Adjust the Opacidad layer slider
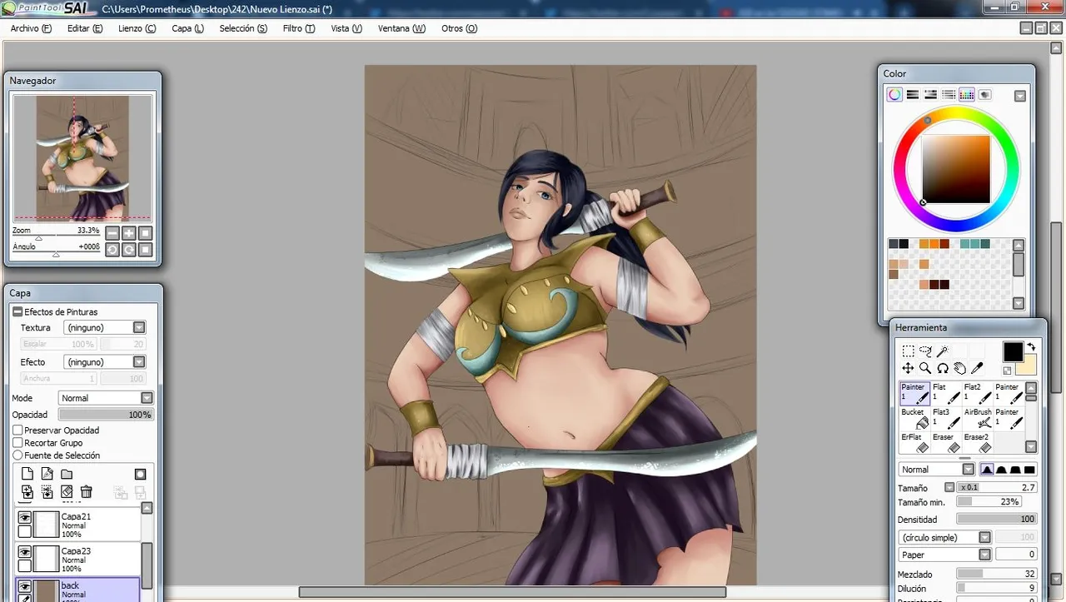The image size is (1066, 602). point(106,415)
